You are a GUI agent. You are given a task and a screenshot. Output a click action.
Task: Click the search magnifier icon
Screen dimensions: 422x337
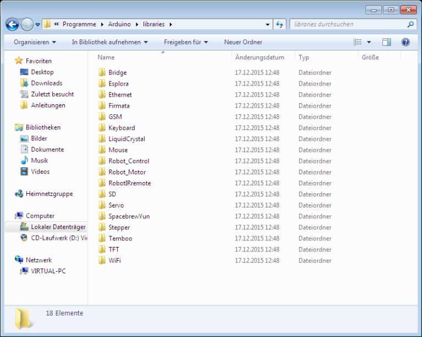coord(410,24)
